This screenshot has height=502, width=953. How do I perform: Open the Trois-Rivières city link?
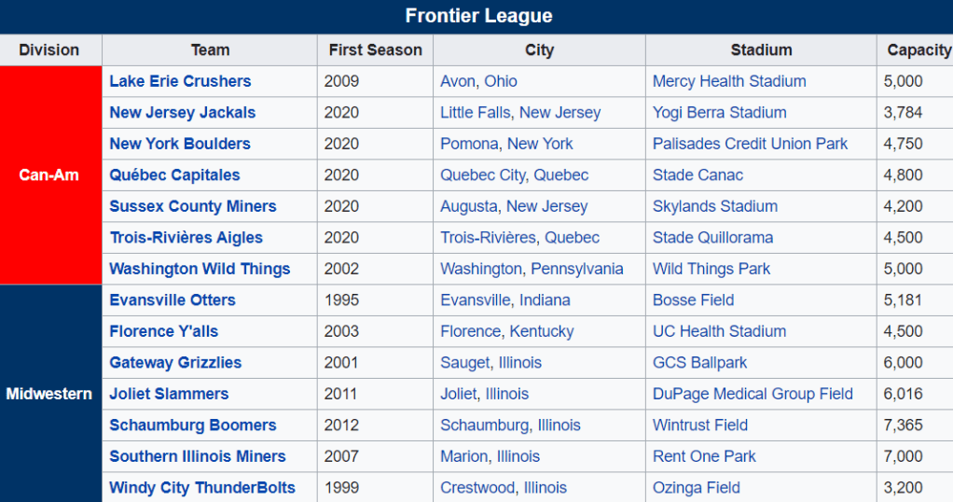point(488,238)
